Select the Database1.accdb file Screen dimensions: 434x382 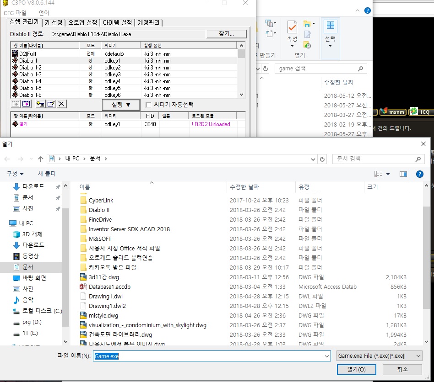(x=109, y=286)
